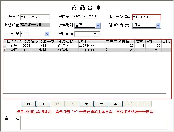Select the 镀锌板 product name cell
This screenshot has height=132, width=174.
(x=67, y=50)
